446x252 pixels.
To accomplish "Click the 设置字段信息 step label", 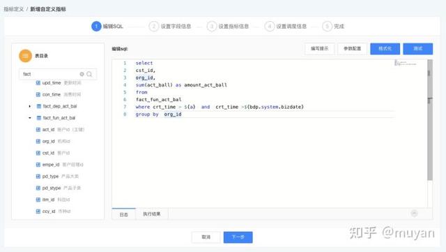I will 176,27.
